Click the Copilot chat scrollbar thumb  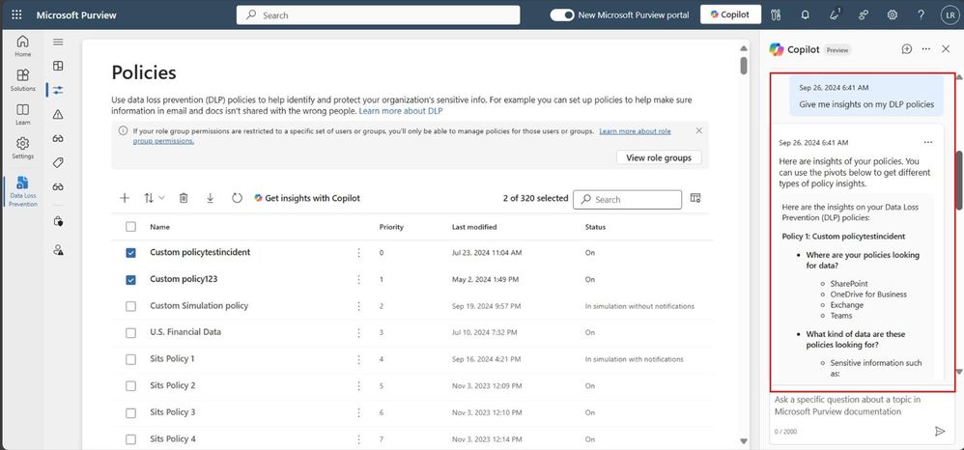pos(959,181)
